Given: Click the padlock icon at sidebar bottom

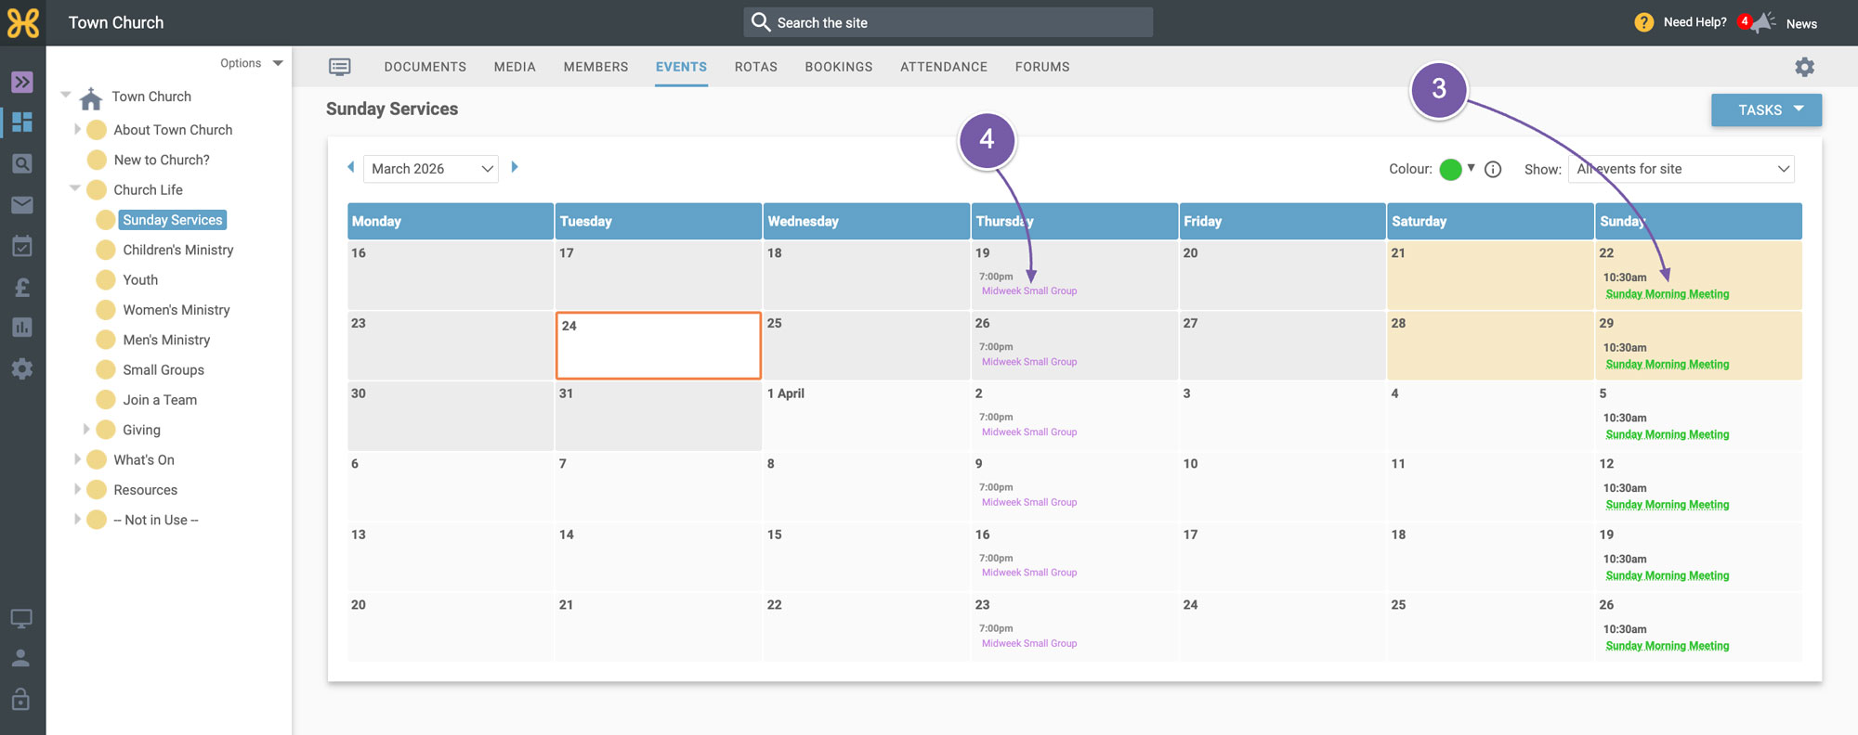Looking at the screenshot, I should 21,698.
